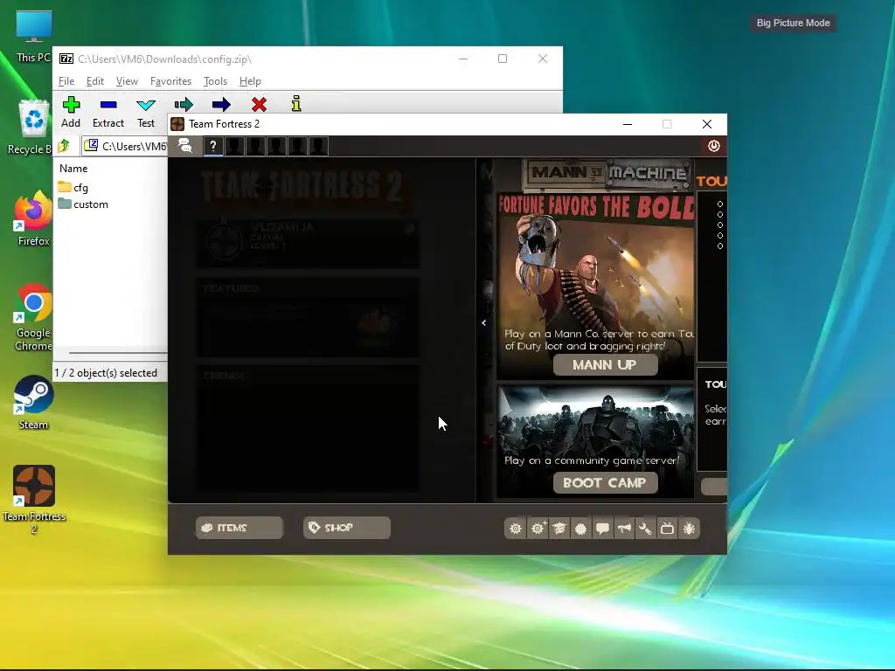This screenshot has width=895, height=671.
Task: Click the SHOP button in TF2
Action: pyautogui.click(x=346, y=528)
